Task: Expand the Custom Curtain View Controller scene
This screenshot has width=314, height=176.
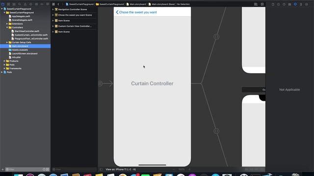Action: [53, 26]
